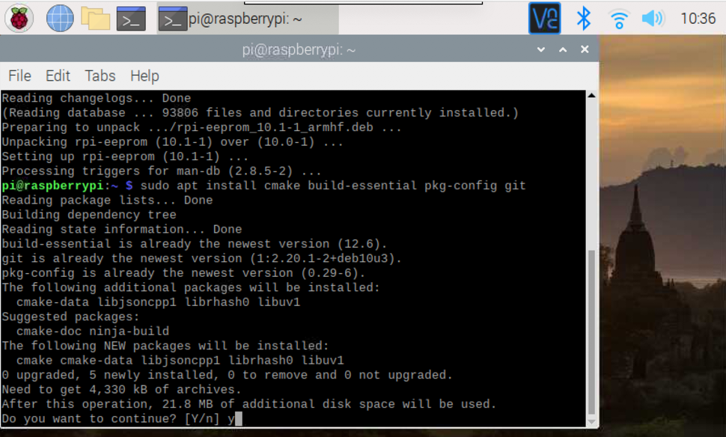Minimize the terminal window
Image resolution: width=726 pixels, height=437 pixels.
click(x=541, y=49)
